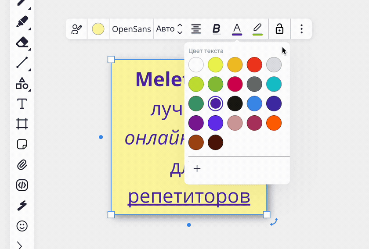
Task: Select the text tool
Action: click(x=22, y=103)
